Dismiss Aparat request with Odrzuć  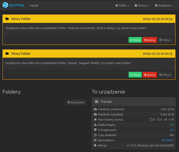point(165,75)
